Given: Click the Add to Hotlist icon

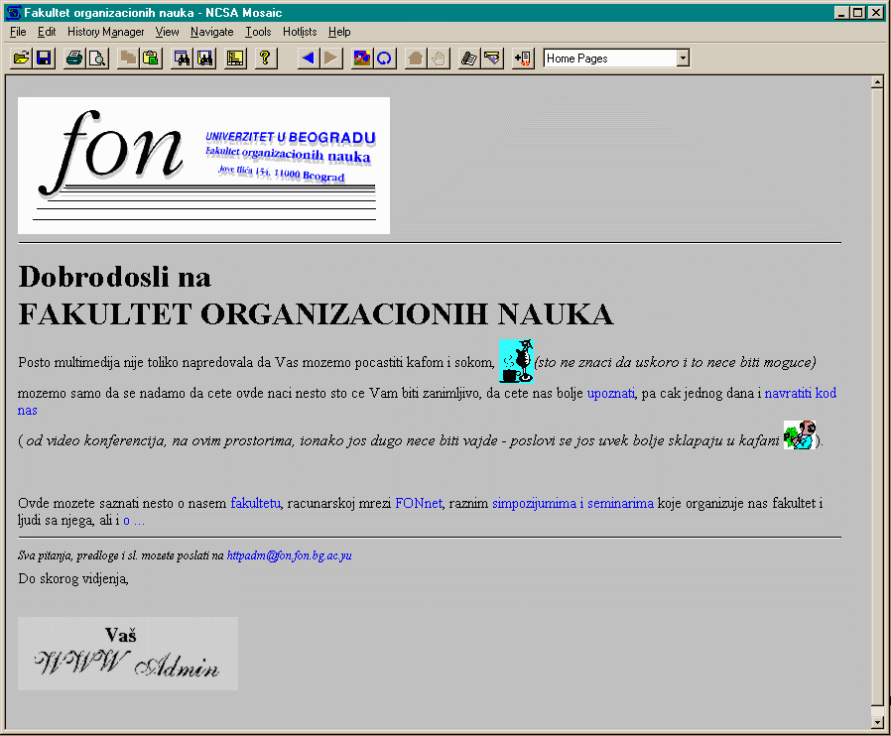Looking at the screenshot, I should (523, 58).
